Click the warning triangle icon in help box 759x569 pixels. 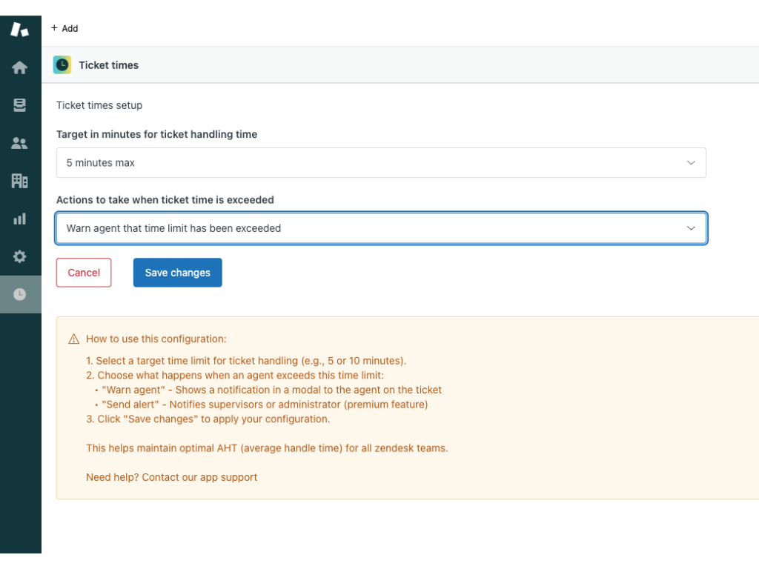(73, 339)
